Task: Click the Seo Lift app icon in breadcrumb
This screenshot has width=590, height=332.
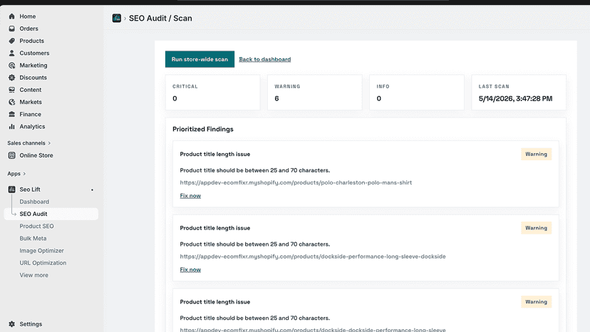Action: pyautogui.click(x=117, y=18)
